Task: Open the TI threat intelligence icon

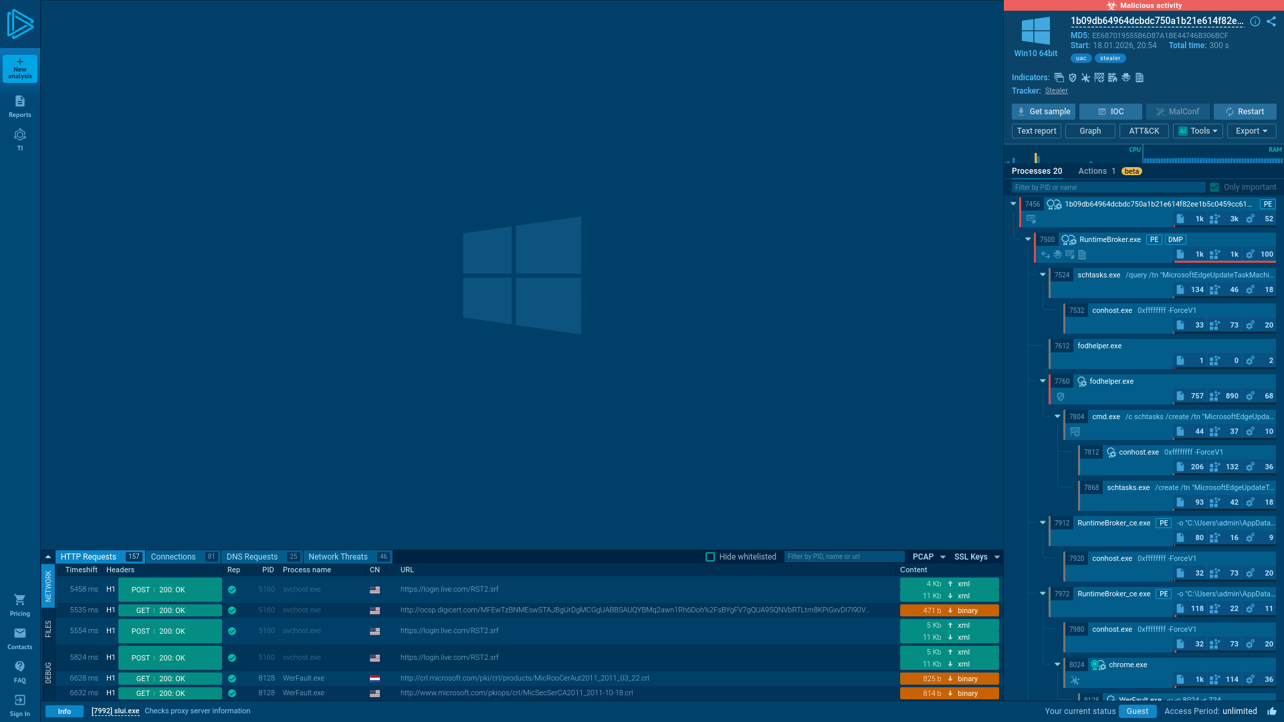Action: (x=20, y=135)
